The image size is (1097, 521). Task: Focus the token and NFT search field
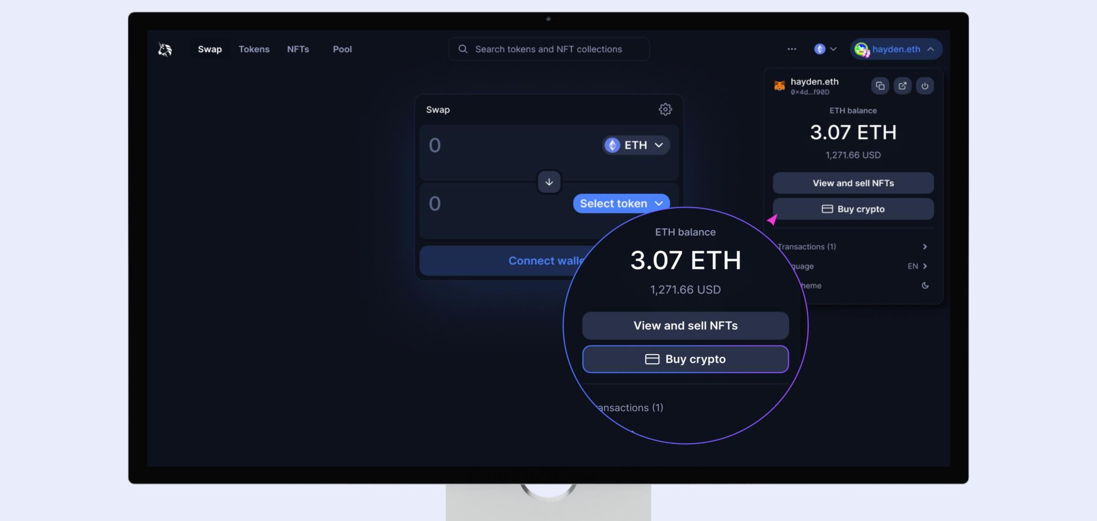(549, 49)
